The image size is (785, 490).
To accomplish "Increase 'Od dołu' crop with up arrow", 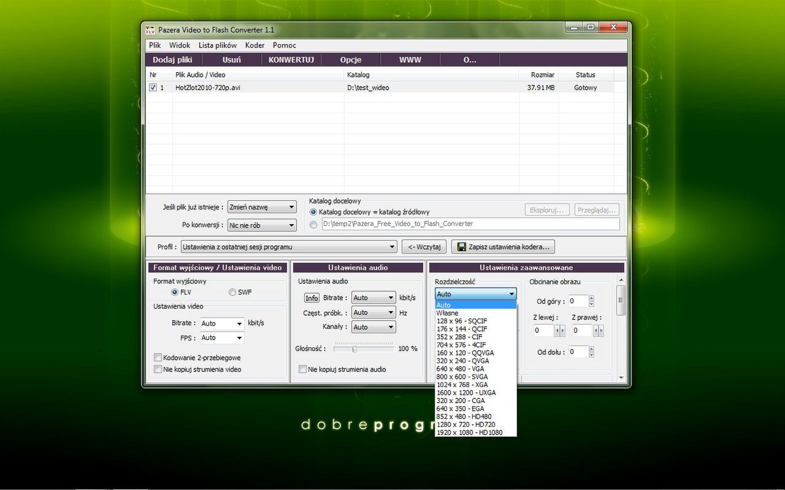I will click(x=591, y=349).
